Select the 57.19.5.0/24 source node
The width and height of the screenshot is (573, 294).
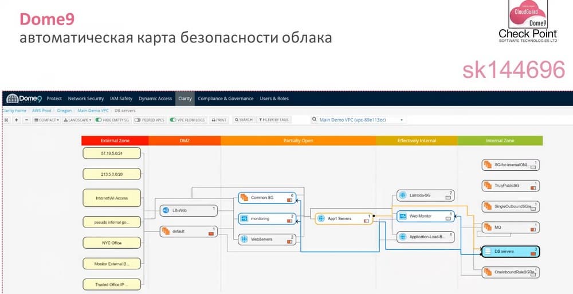tap(112, 153)
